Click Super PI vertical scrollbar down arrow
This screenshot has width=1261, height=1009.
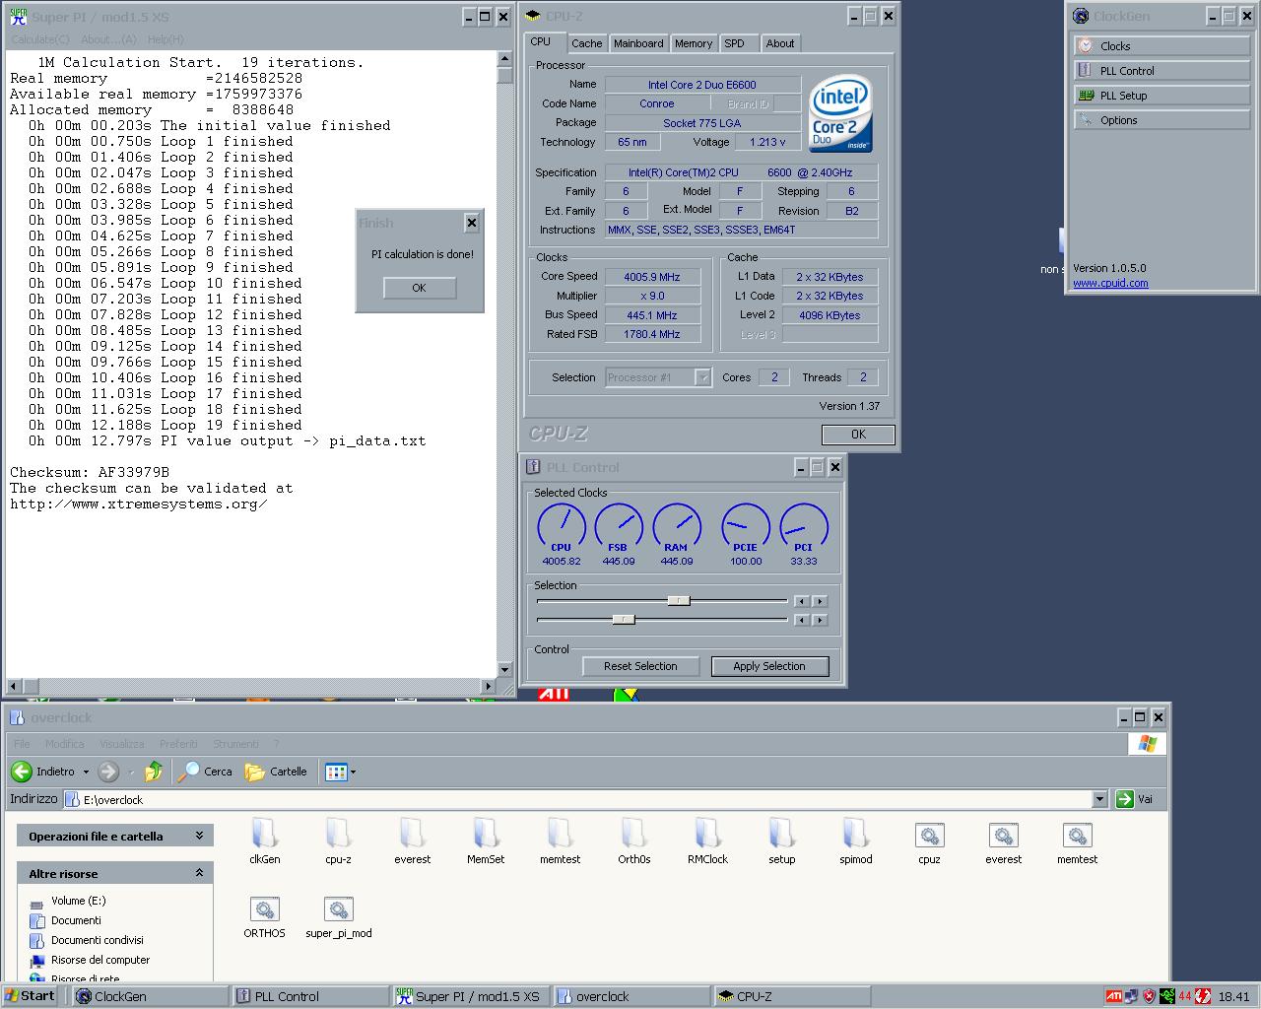click(505, 669)
